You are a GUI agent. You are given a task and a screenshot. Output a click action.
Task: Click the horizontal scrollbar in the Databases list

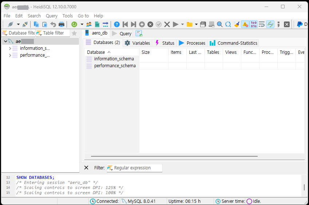tap(174, 156)
